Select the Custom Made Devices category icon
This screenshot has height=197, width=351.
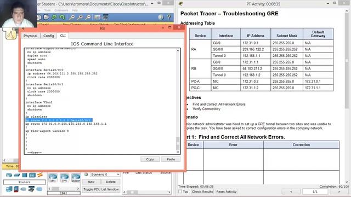31,189
